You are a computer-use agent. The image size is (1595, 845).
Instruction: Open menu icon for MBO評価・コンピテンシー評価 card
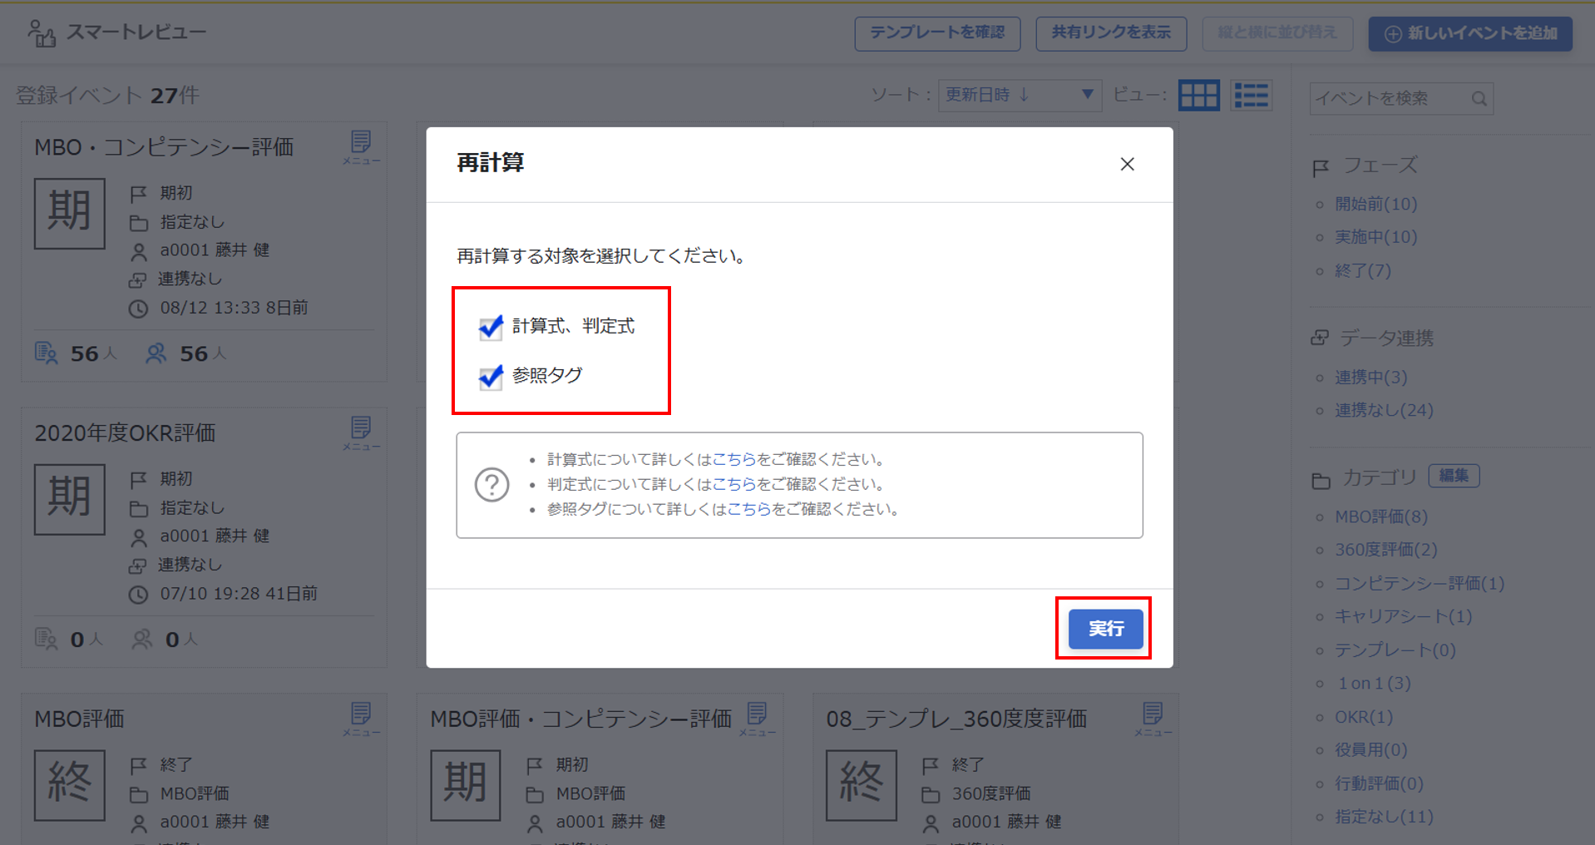(757, 719)
